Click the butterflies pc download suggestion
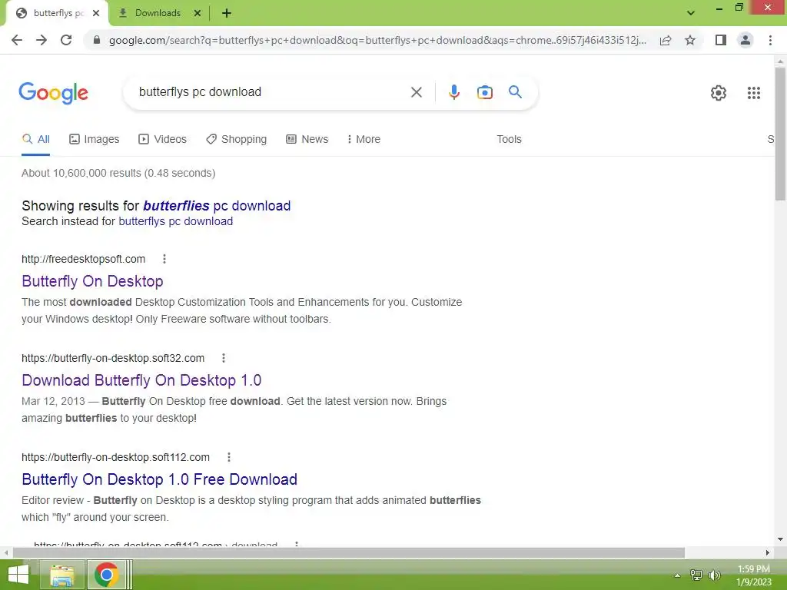This screenshot has width=787, height=590. coord(217,206)
